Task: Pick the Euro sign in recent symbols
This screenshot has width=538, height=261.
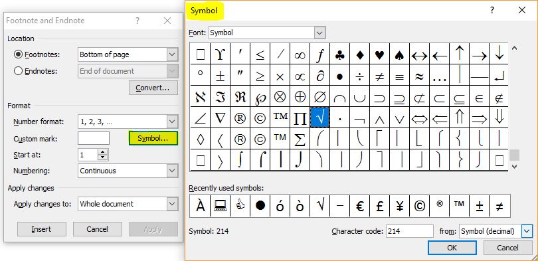Action: tap(359, 205)
